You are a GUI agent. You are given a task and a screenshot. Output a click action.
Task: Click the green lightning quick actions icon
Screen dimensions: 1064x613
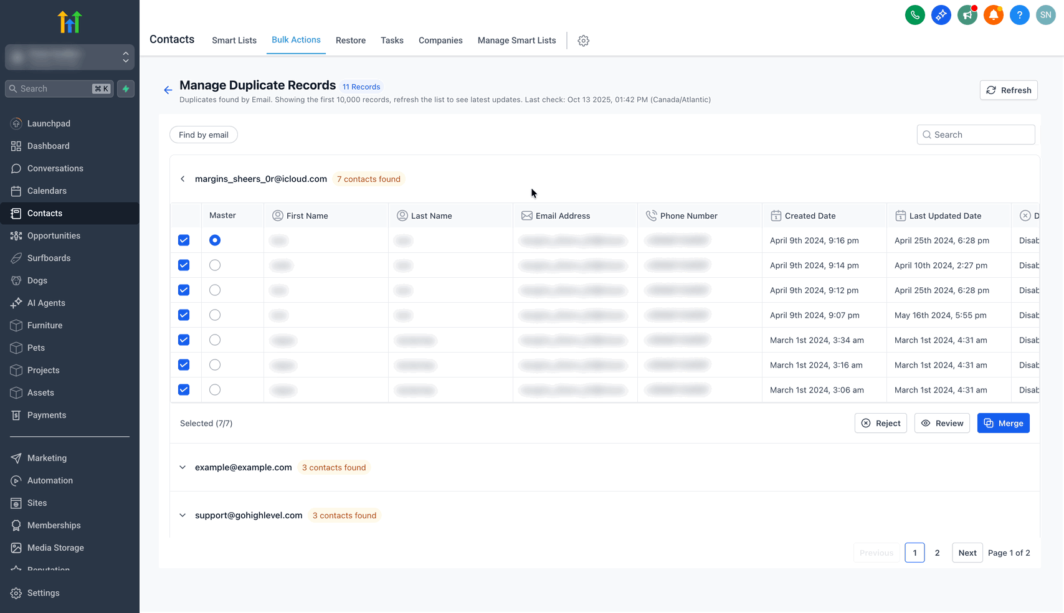(x=126, y=89)
